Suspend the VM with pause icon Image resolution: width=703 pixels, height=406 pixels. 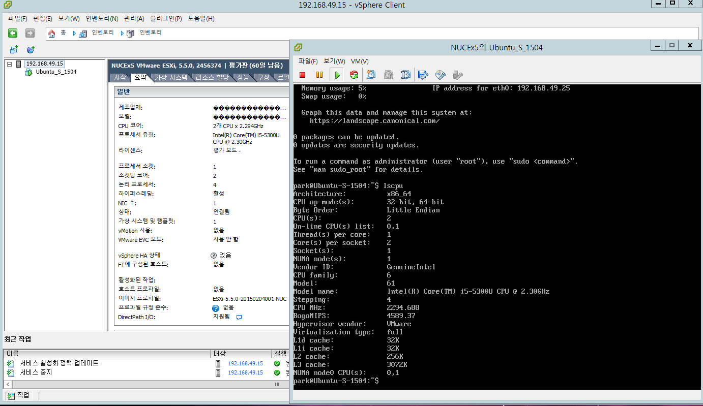pos(319,75)
